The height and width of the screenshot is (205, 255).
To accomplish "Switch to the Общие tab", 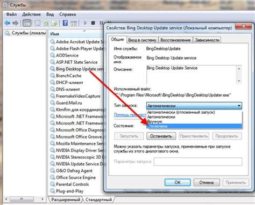I will (117, 40).
